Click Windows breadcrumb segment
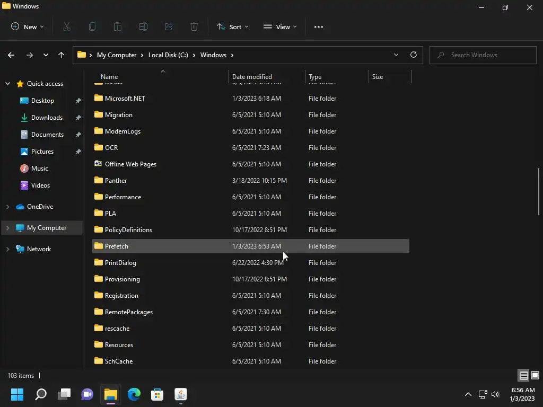This screenshot has width=543, height=407. tap(213, 55)
